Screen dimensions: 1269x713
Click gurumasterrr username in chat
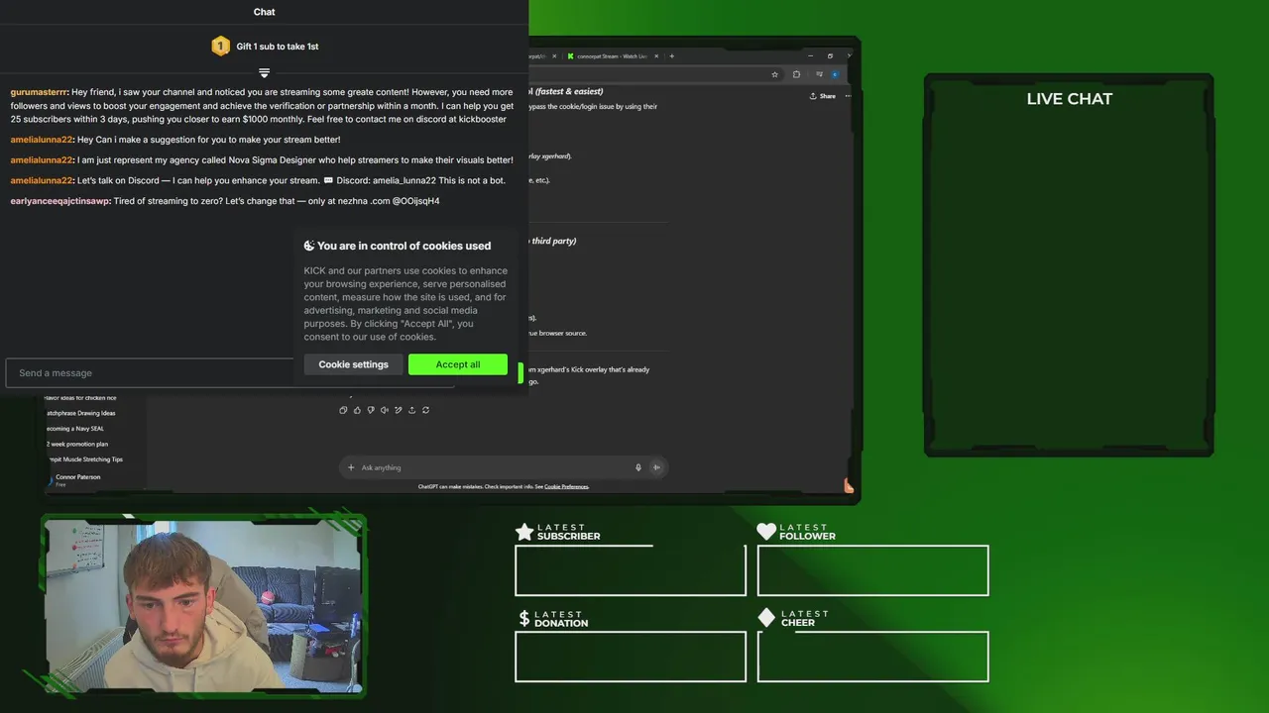tap(39, 92)
